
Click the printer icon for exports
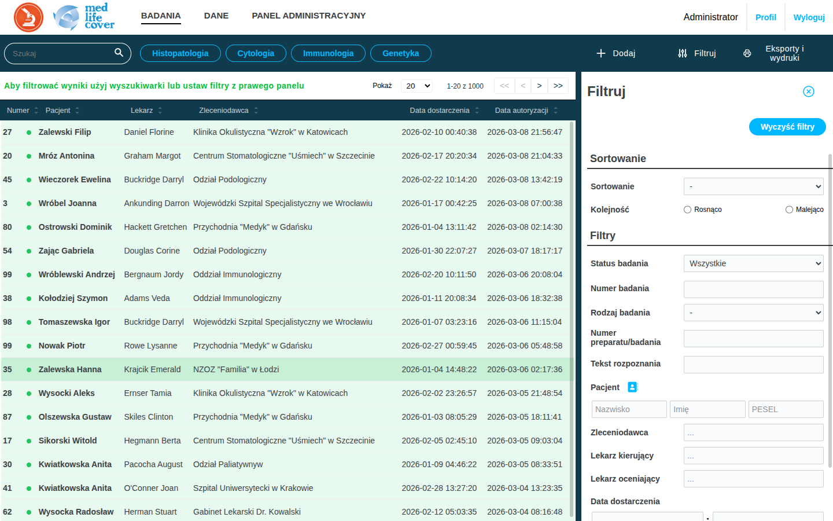[747, 53]
